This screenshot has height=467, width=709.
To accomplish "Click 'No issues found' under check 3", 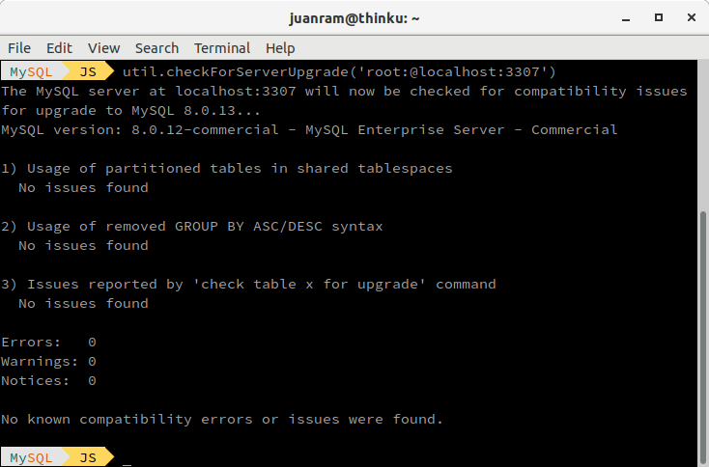I will (x=83, y=304).
